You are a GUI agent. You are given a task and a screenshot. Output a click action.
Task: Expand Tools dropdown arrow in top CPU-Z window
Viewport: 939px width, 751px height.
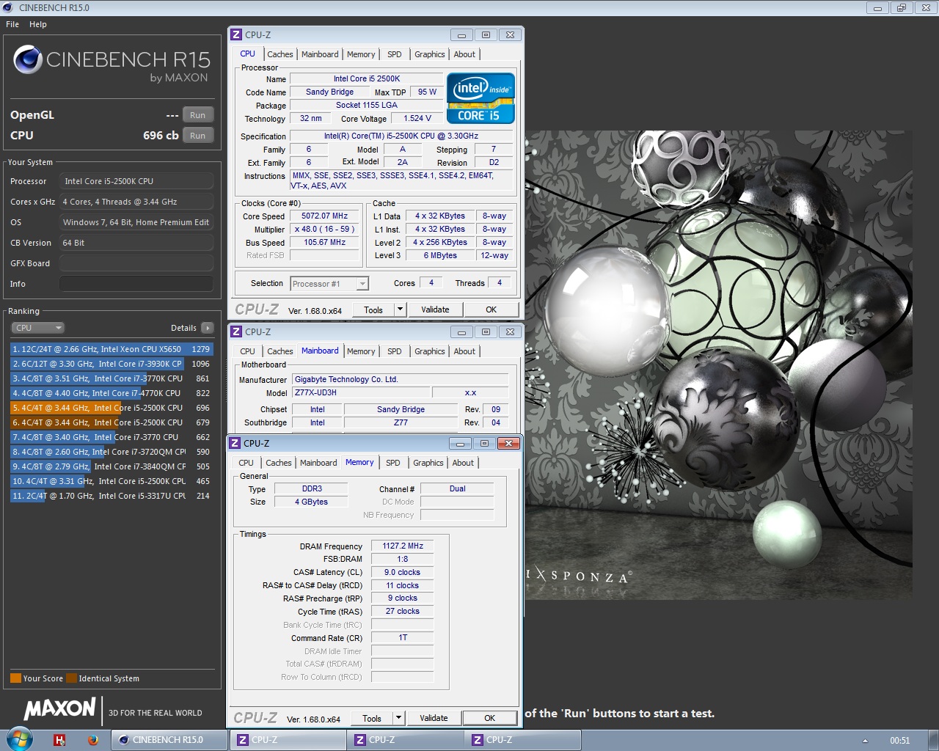click(x=400, y=309)
